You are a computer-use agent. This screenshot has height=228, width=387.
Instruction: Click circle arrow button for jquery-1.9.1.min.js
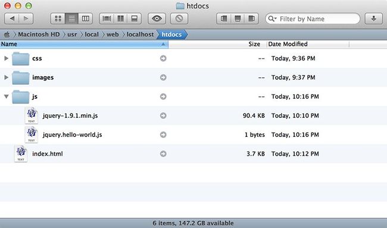coord(163,115)
